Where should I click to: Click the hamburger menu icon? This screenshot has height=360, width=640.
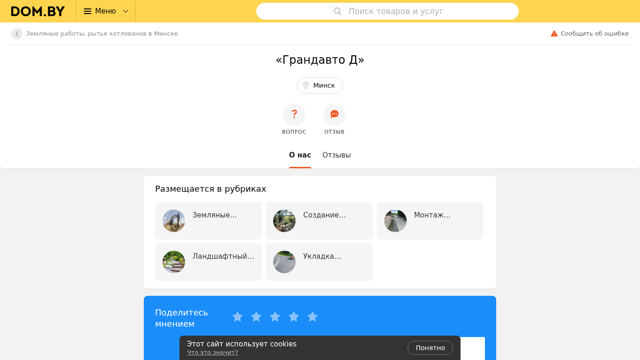[88, 11]
